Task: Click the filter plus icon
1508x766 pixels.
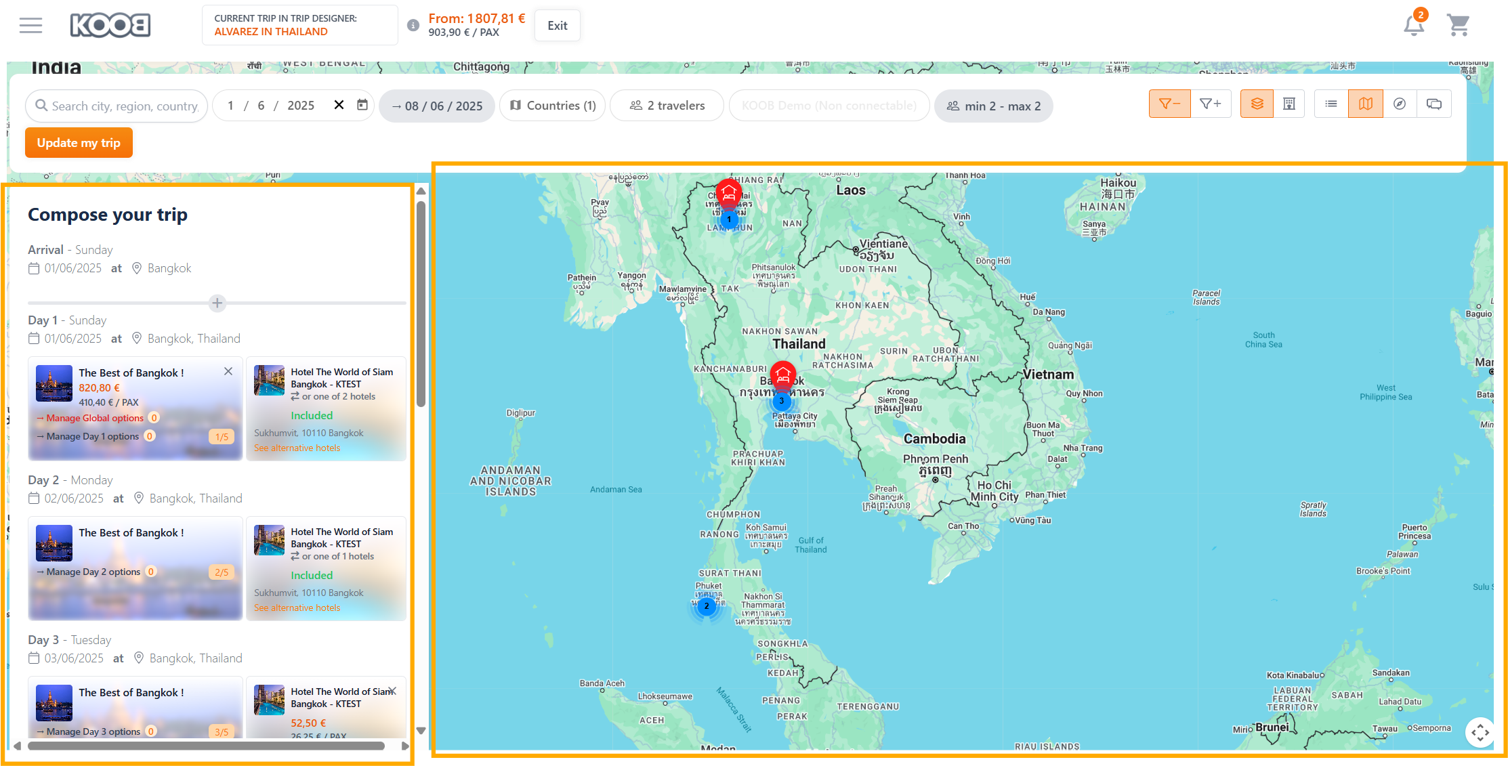Action: [1210, 104]
